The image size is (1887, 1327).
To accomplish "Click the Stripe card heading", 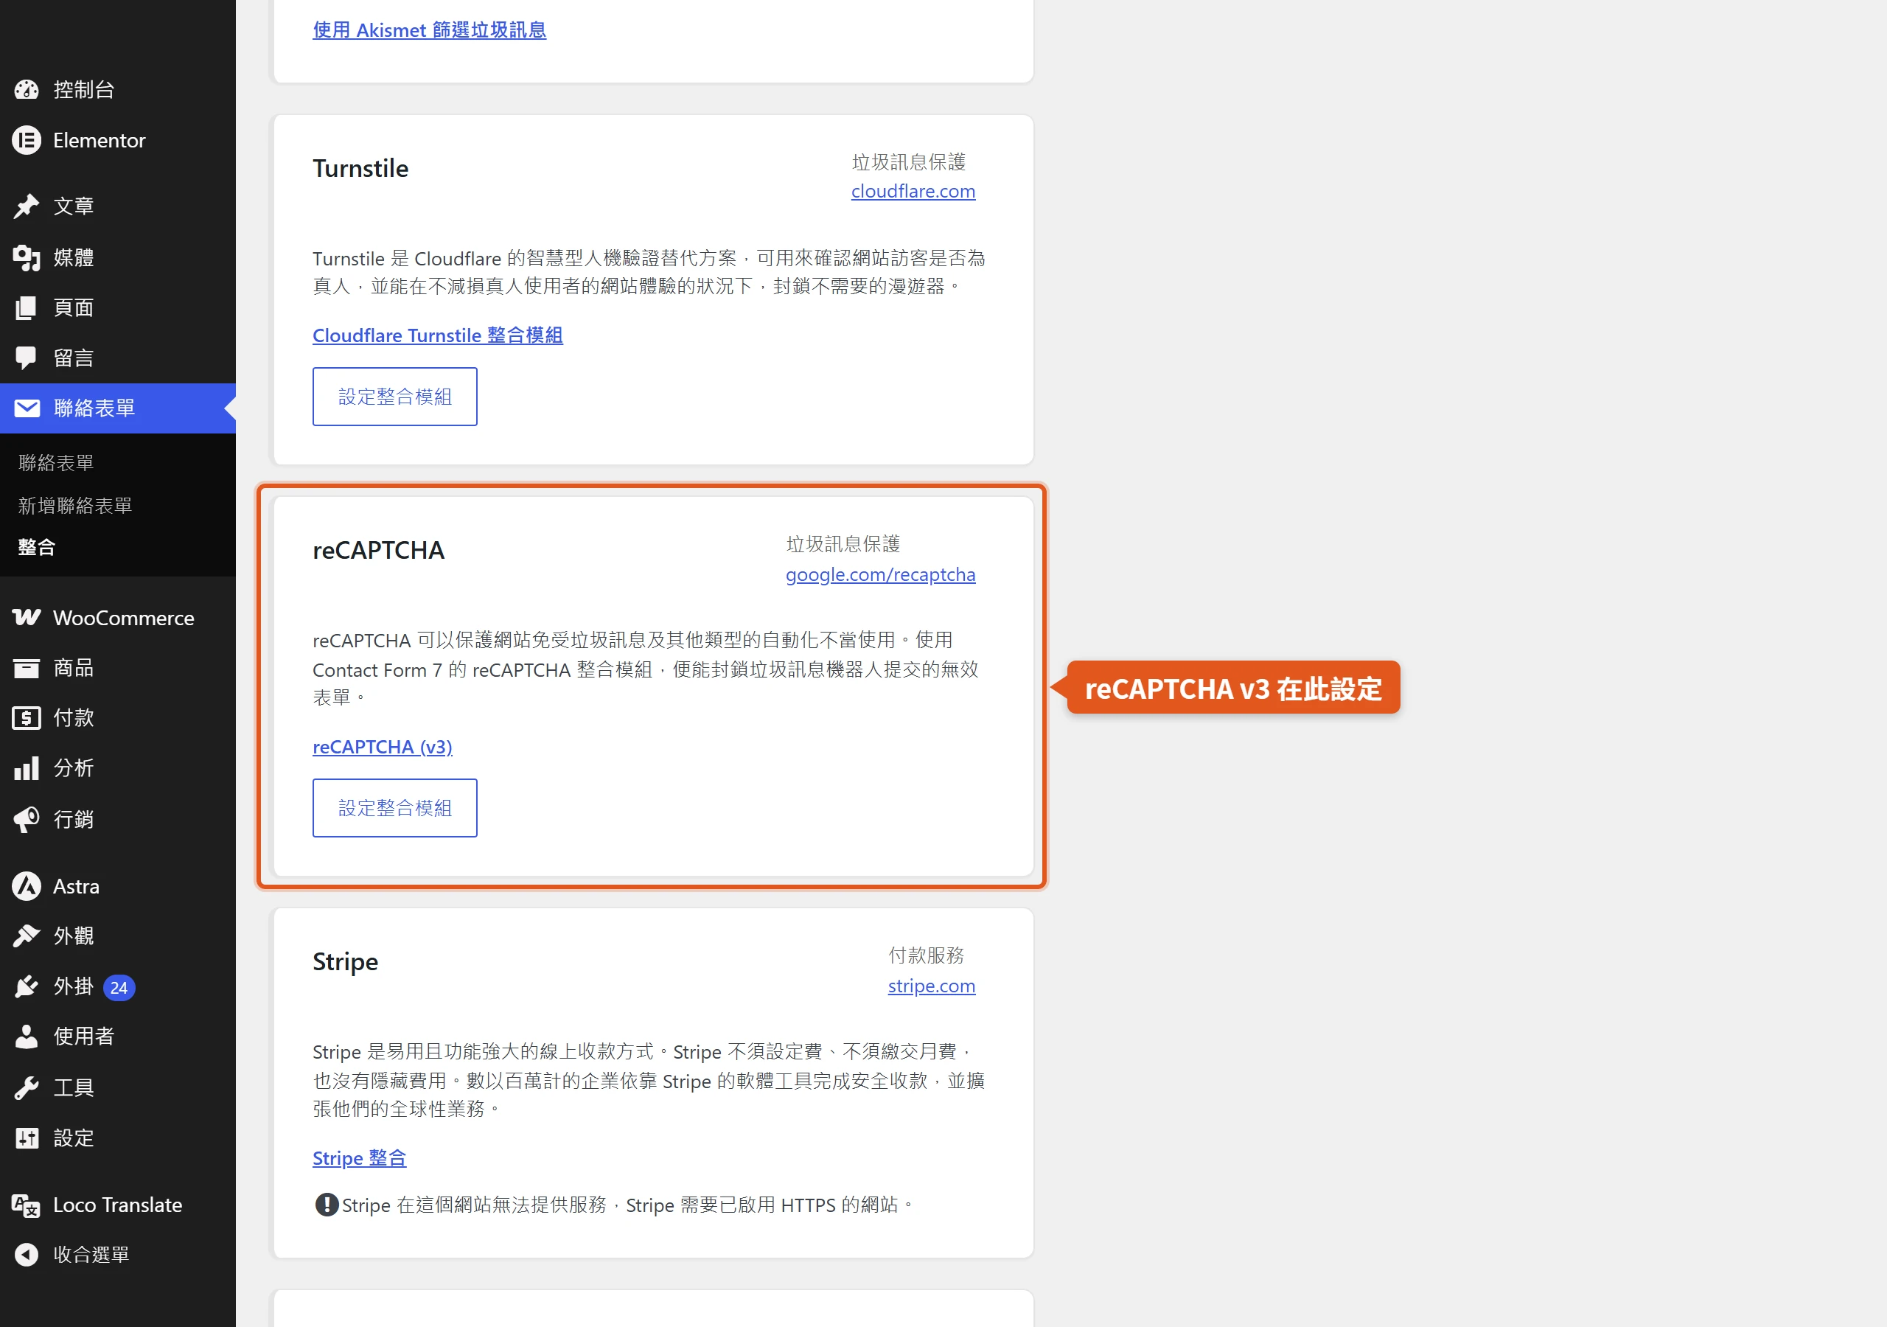I will (x=345, y=962).
